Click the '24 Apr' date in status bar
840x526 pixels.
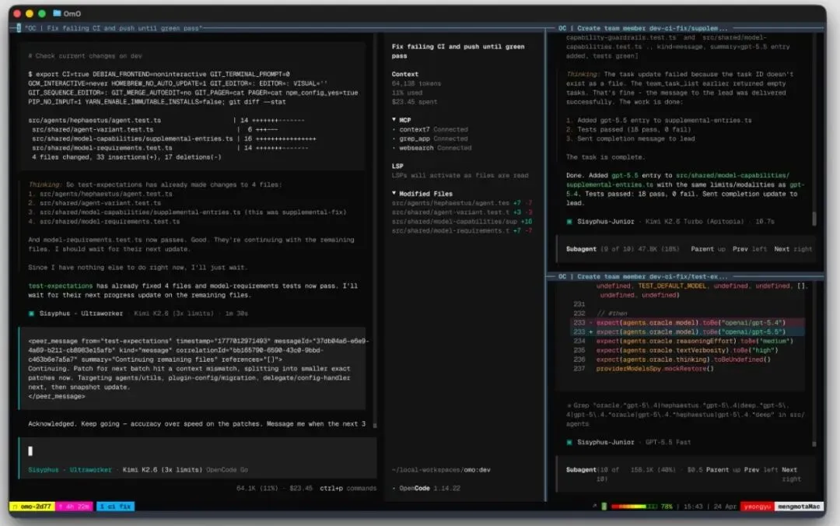725,507
